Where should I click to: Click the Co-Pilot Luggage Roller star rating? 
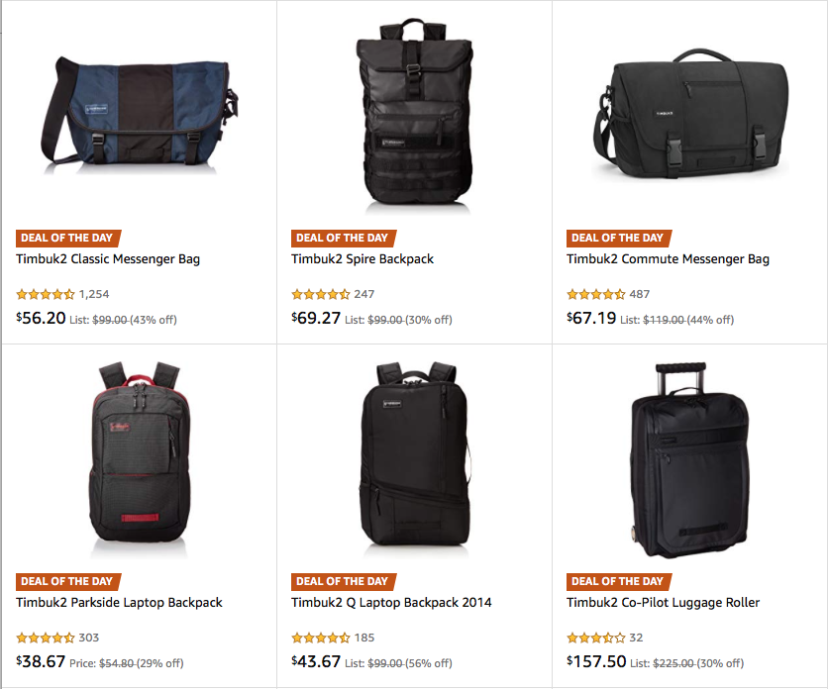pyautogui.click(x=595, y=638)
